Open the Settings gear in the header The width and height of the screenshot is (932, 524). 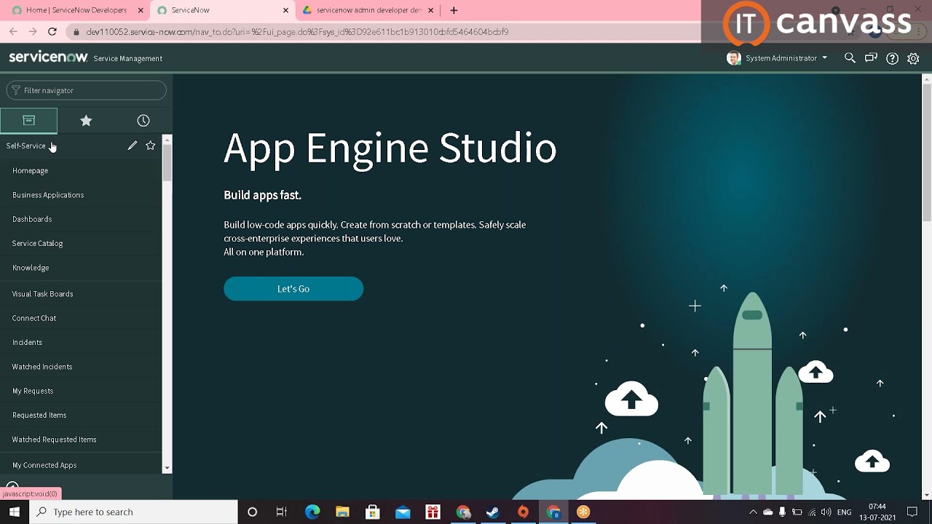[913, 58]
